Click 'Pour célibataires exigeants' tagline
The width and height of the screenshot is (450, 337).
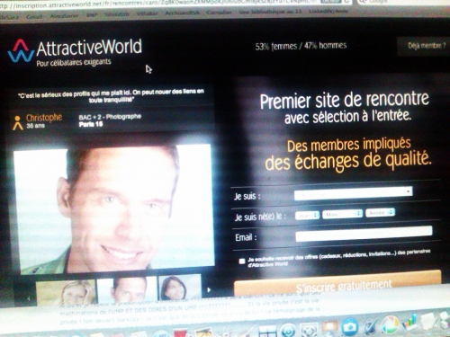click(x=74, y=62)
